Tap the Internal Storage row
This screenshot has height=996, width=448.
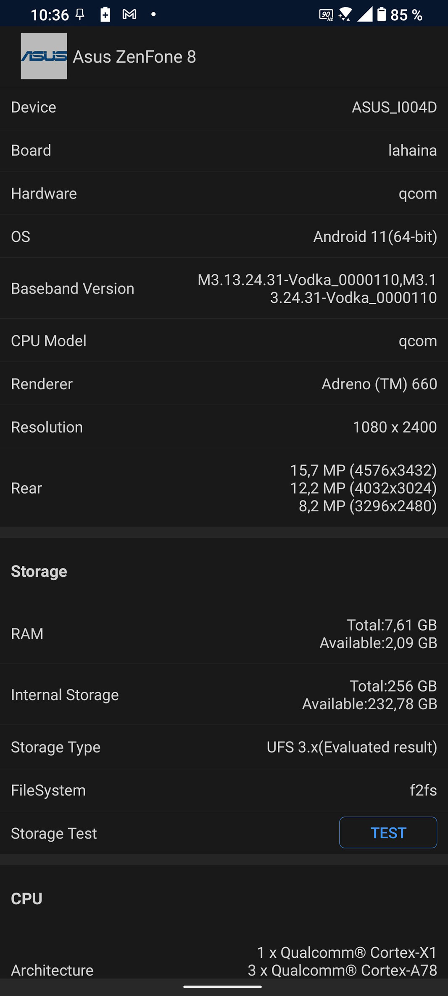pos(224,695)
